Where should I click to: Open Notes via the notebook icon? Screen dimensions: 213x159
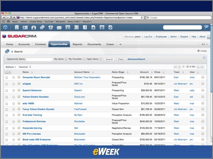click(85, 27)
